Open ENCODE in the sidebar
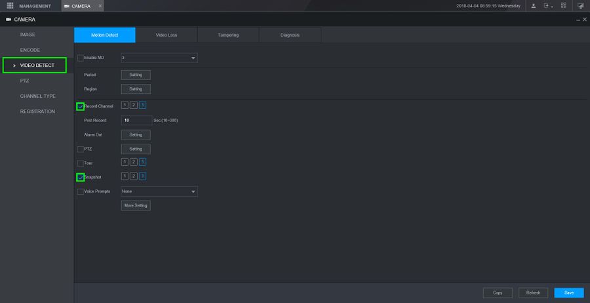 click(x=29, y=50)
